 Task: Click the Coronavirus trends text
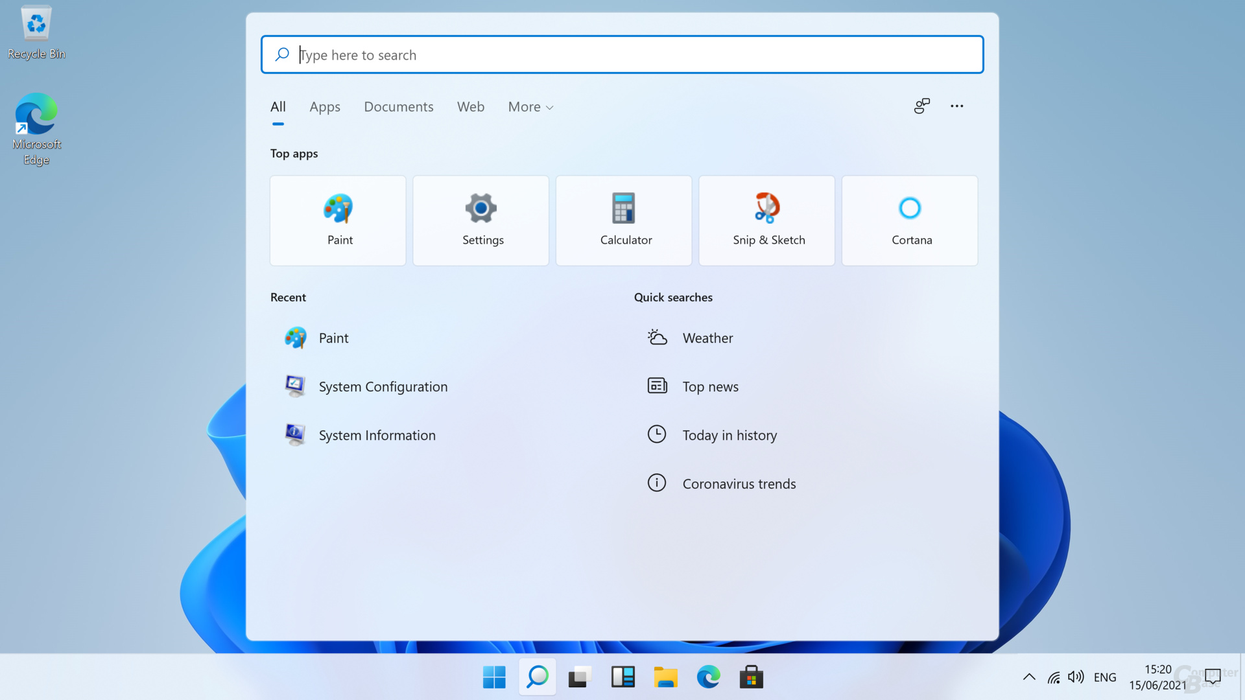pyautogui.click(x=739, y=484)
